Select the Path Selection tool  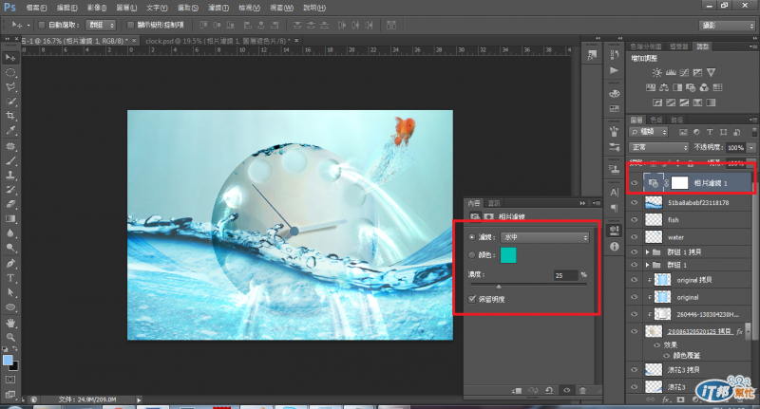[10, 293]
